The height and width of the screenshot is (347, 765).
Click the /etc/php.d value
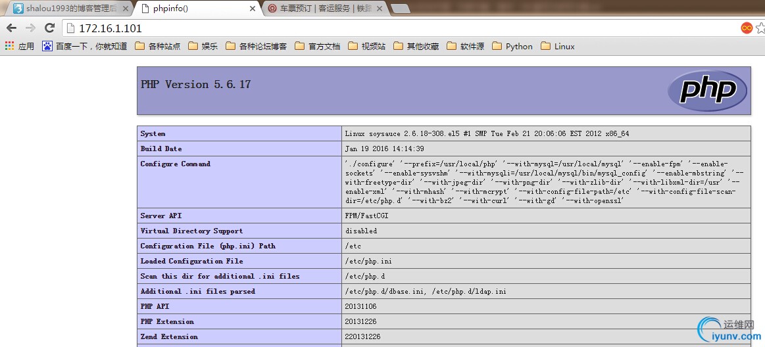[x=364, y=276]
